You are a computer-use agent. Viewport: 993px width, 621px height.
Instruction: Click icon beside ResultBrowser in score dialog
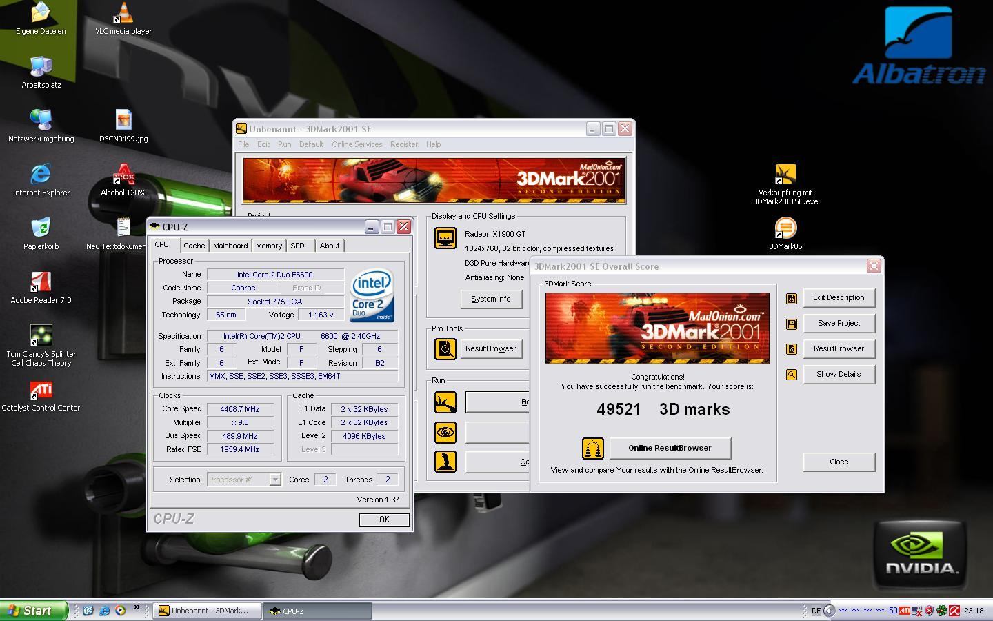point(792,349)
